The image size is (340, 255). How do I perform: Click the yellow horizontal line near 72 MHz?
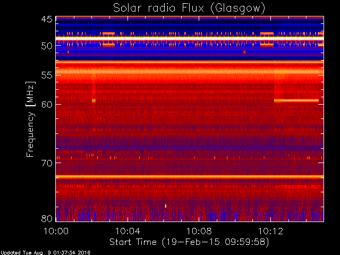[x=190, y=177]
